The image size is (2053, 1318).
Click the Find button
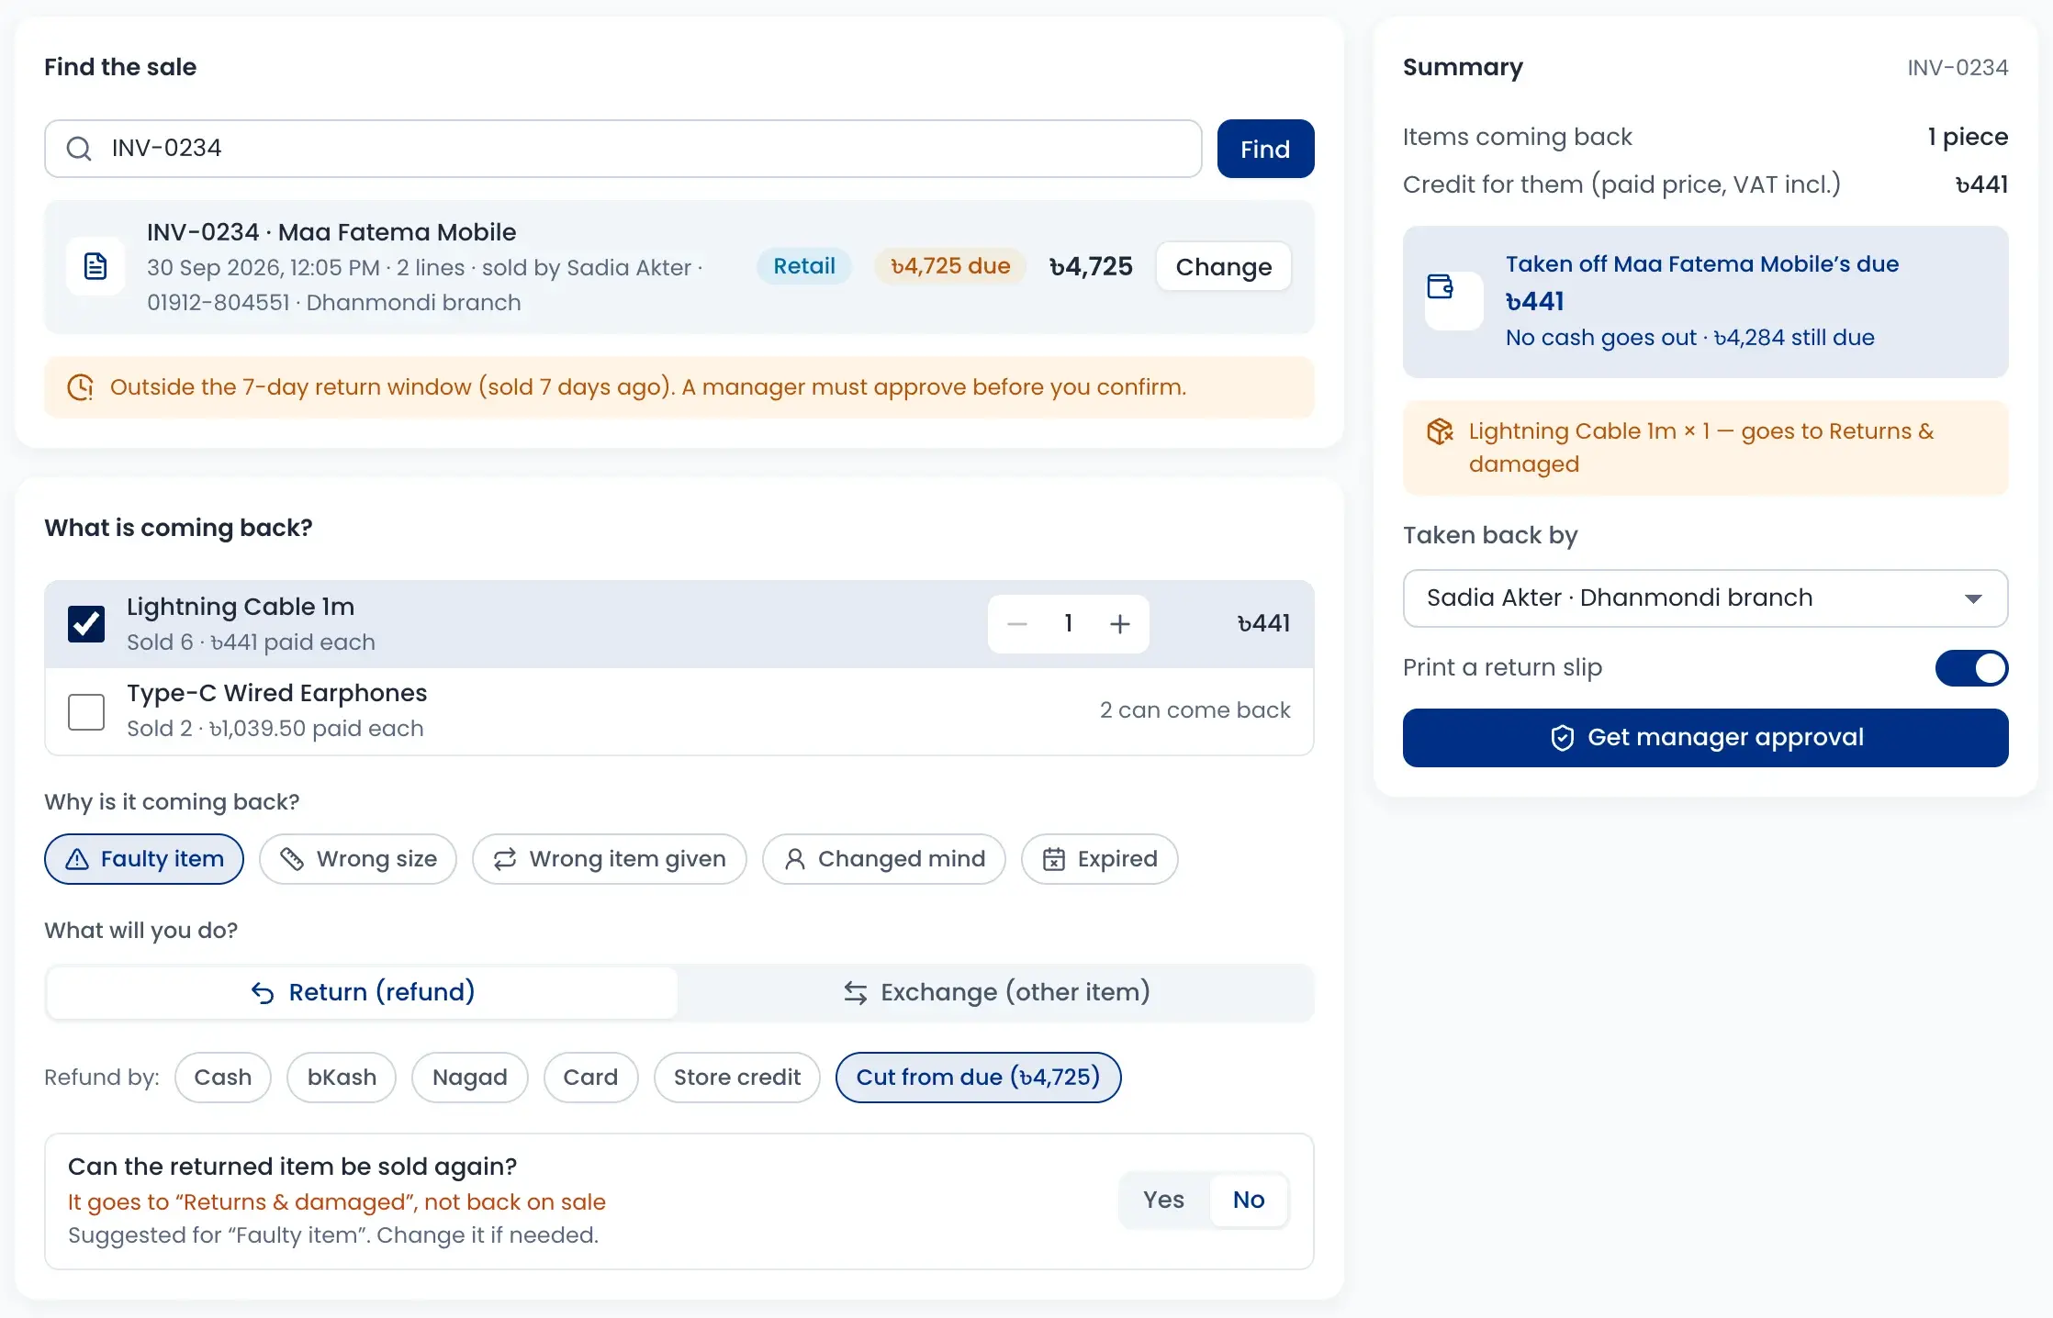pyautogui.click(x=1265, y=149)
